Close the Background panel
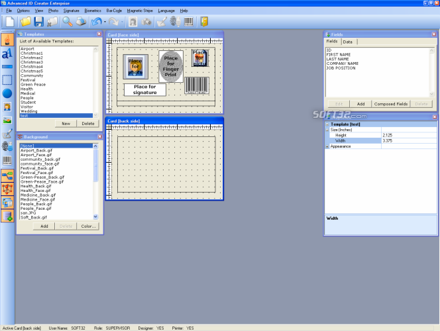This screenshot has width=440, height=331. tap(99, 136)
